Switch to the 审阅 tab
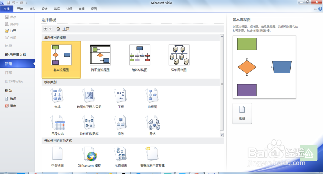 coord(82,9)
